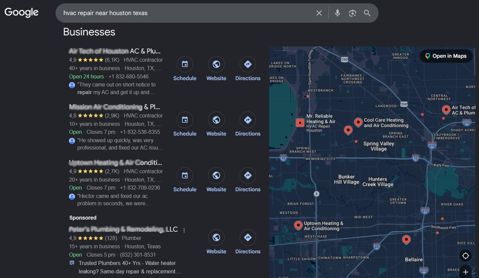Click Schedule icon for Mission Air listing
Image resolution: width=479 pixels, height=278 pixels.
[185, 120]
